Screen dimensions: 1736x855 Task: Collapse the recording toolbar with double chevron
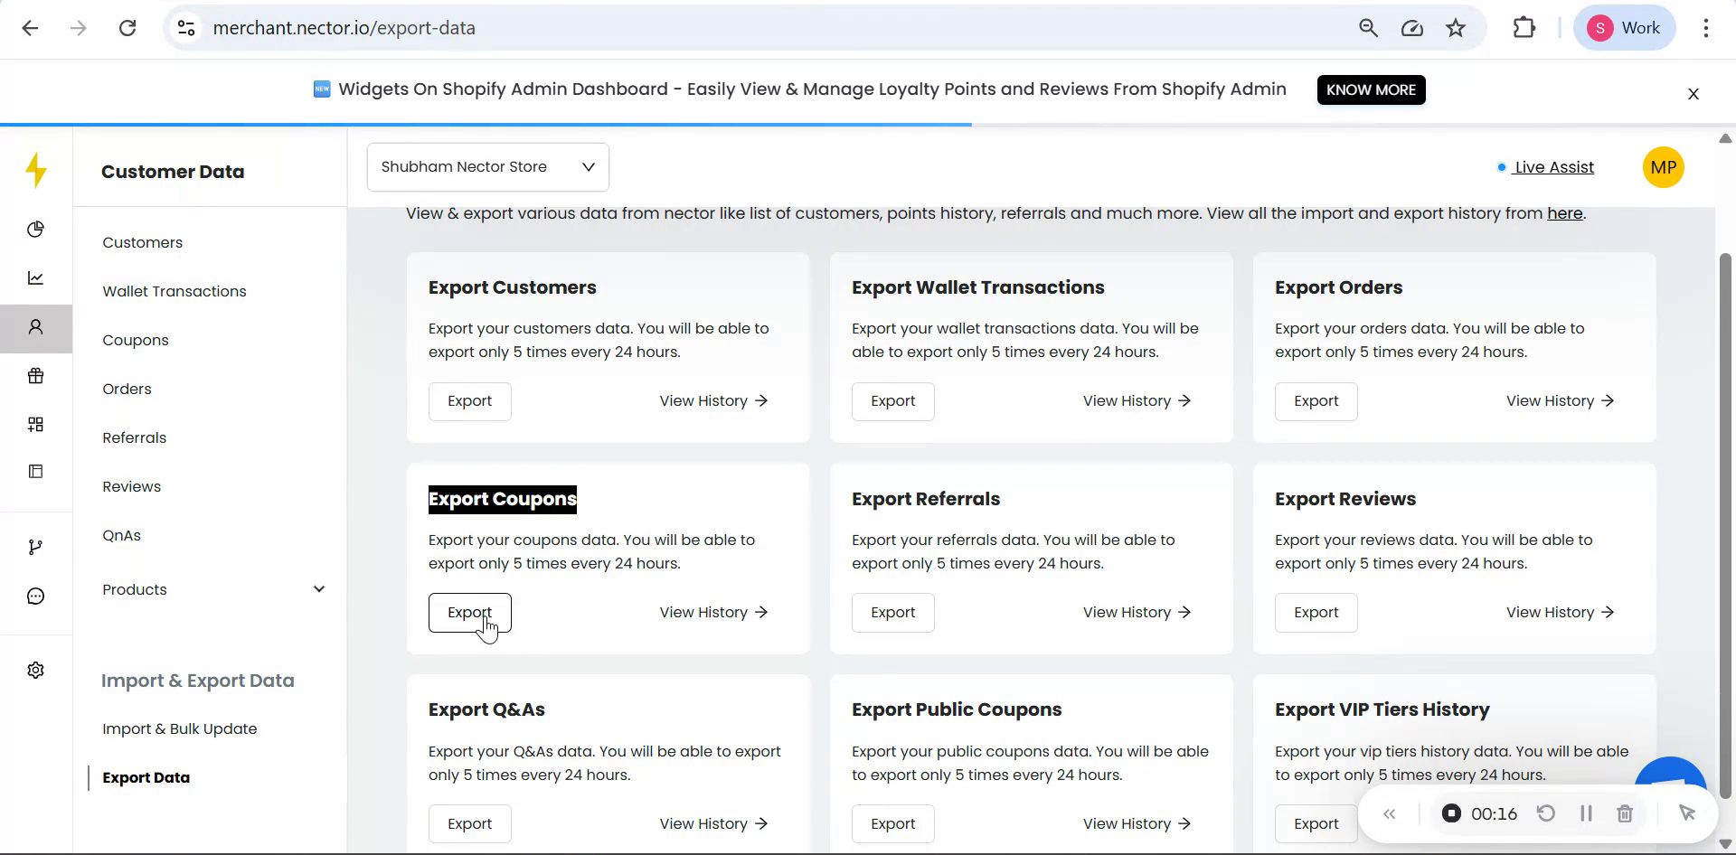1390,814
